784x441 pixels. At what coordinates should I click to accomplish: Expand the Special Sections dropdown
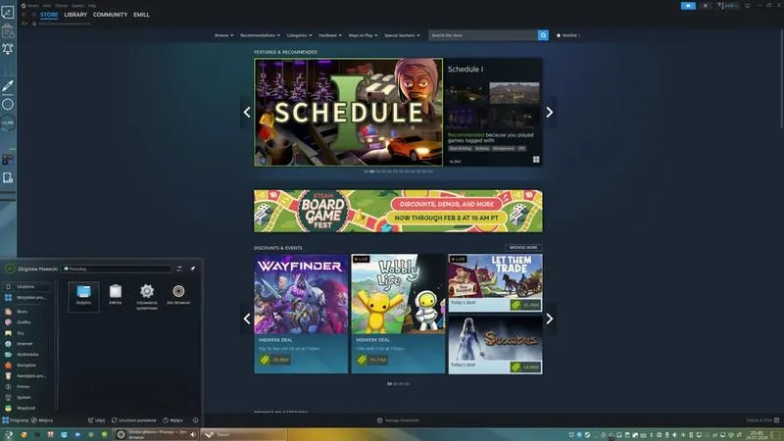pos(402,35)
